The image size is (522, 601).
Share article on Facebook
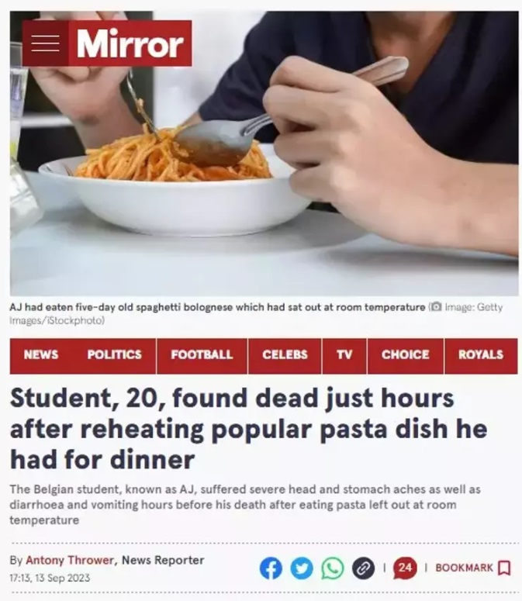click(271, 568)
